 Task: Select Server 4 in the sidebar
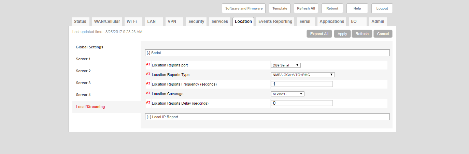(x=83, y=95)
